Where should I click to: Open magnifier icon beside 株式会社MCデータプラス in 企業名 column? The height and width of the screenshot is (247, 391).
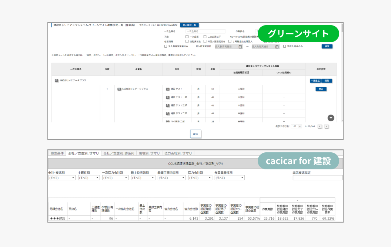click(x=119, y=89)
